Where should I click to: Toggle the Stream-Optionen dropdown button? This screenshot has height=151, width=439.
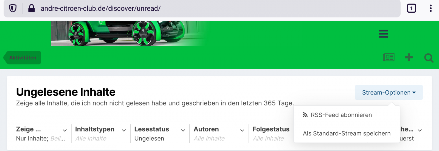pos(389,92)
